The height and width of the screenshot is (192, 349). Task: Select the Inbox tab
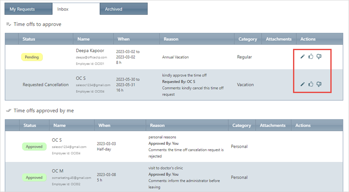[x=63, y=9]
